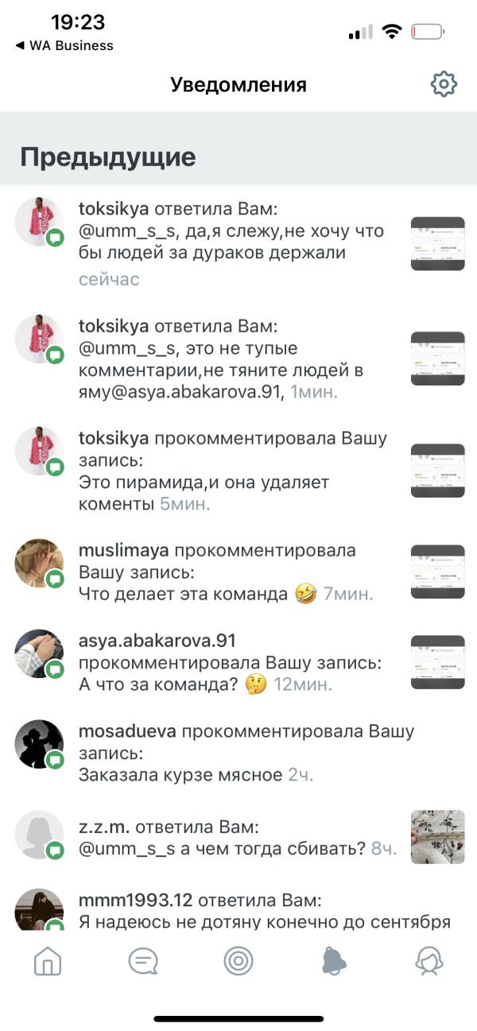Open post thumbnail beside toksikya's 'сейчас' reply
Screen dimensions: 477x1031
point(437,243)
